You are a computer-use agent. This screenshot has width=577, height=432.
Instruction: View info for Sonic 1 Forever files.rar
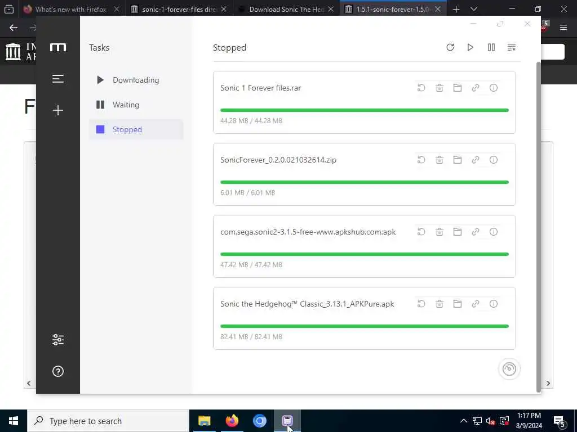point(494,88)
